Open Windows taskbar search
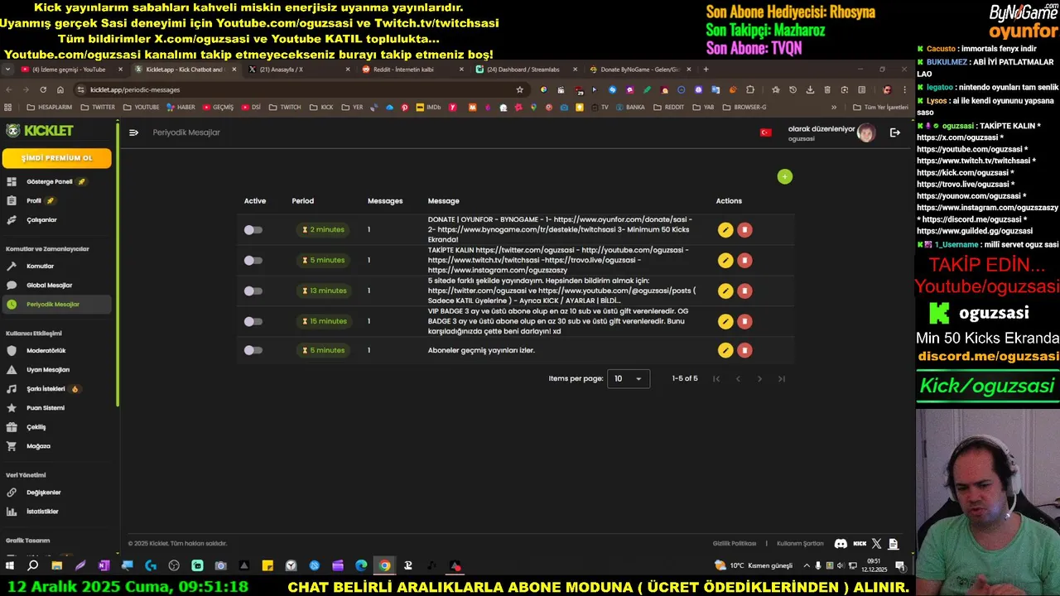The image size is (1060, 596). pyautogui.click(x=33, y=566)
